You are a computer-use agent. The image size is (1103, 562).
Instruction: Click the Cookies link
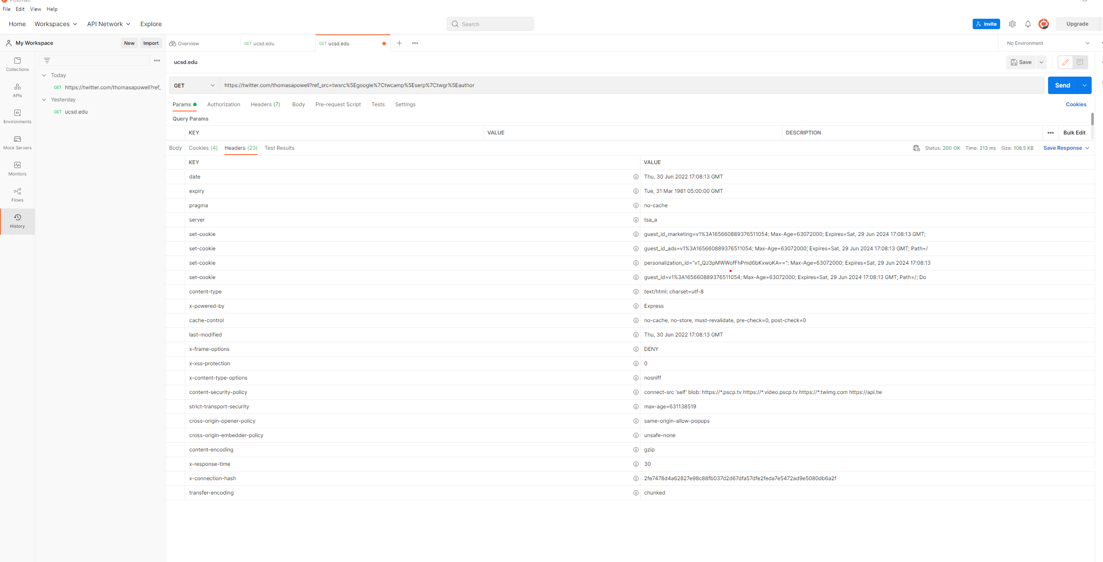(1076, 104)
